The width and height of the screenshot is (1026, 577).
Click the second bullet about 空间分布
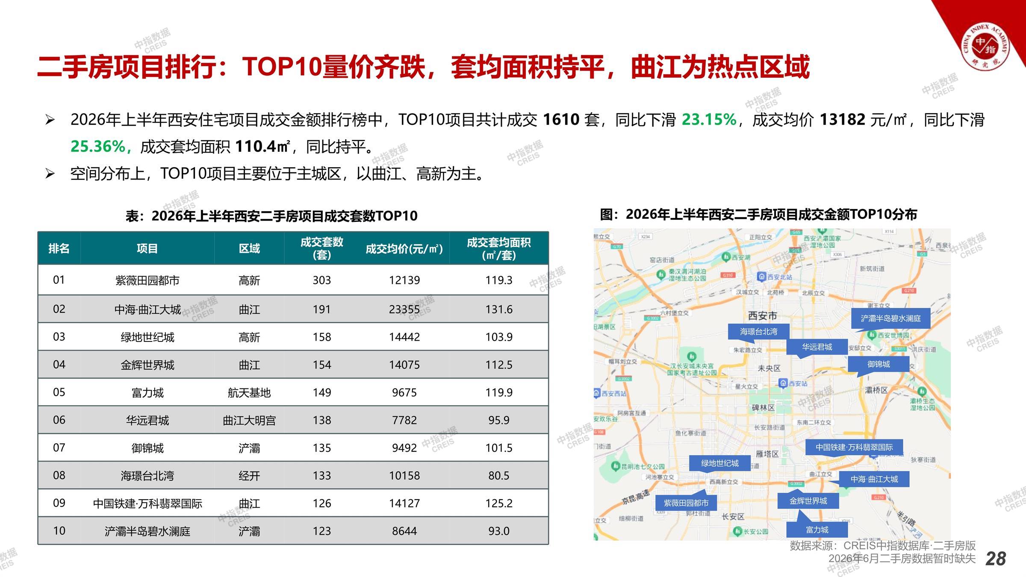(277, 174)
